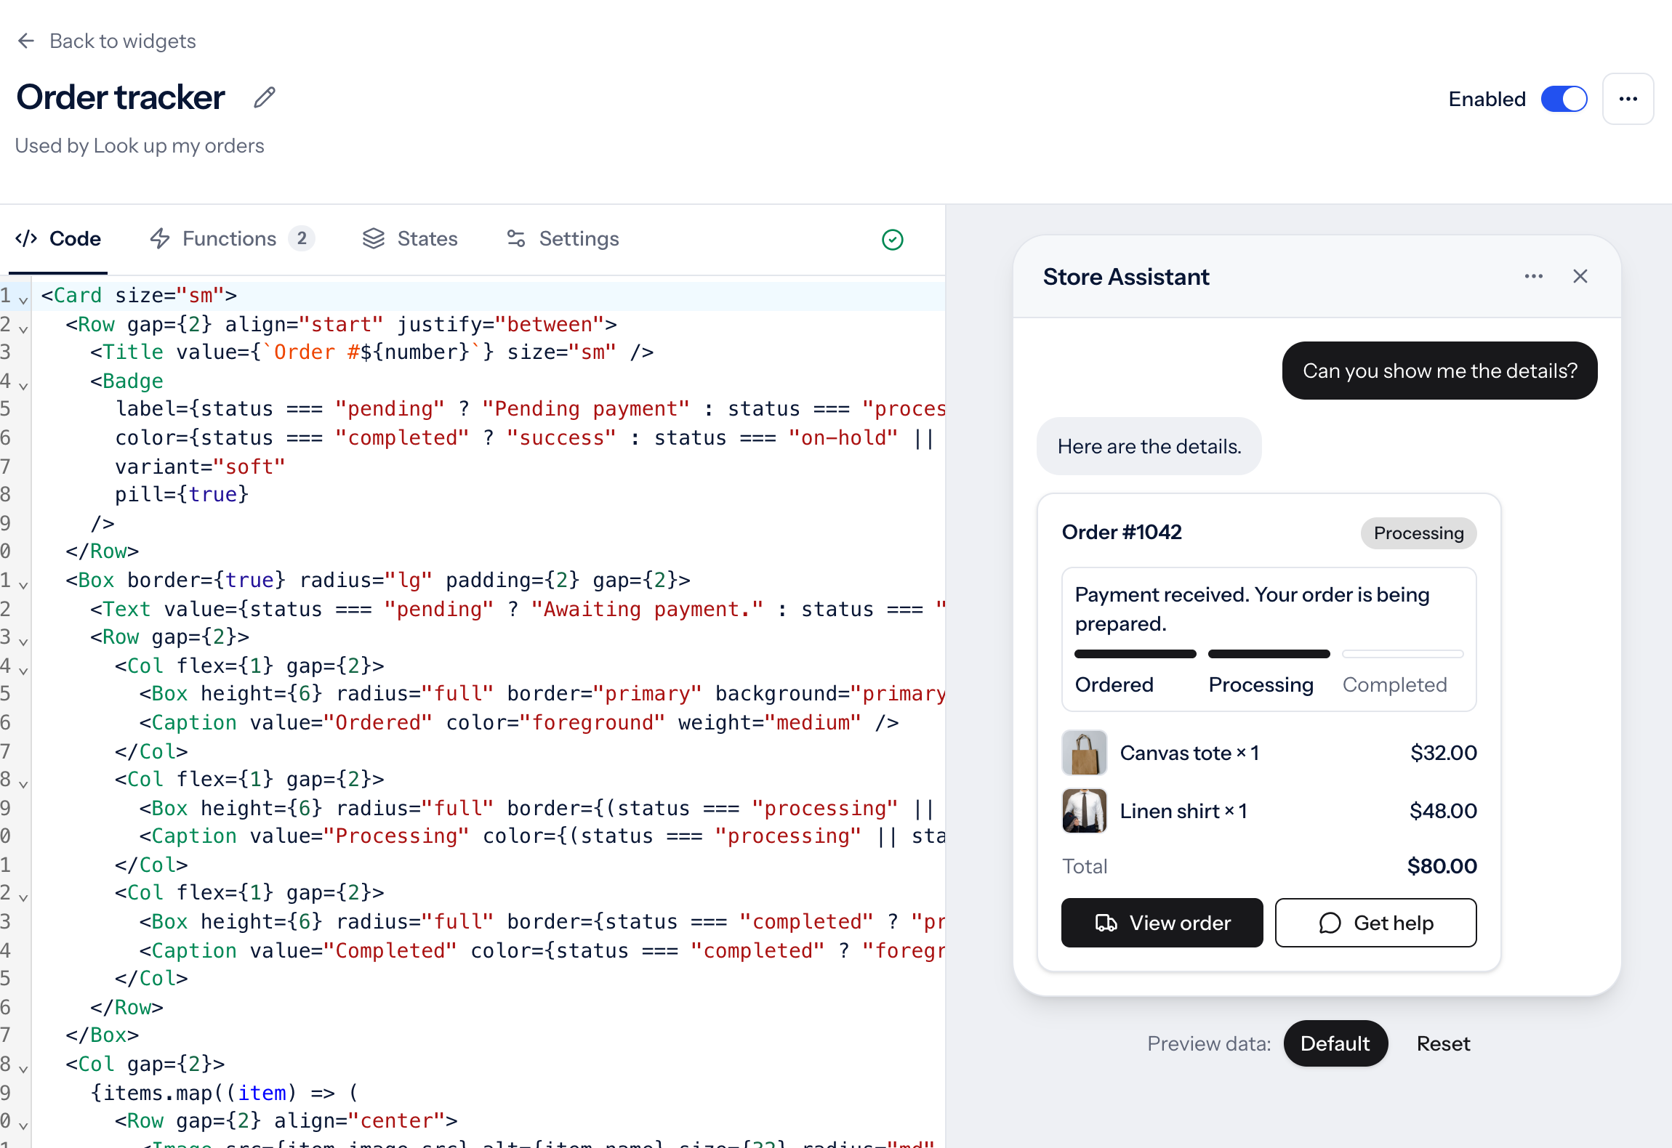The width and height of the screenshot is (1672, 1148).
Task: Open the States tab
Action: click(410, 238)
